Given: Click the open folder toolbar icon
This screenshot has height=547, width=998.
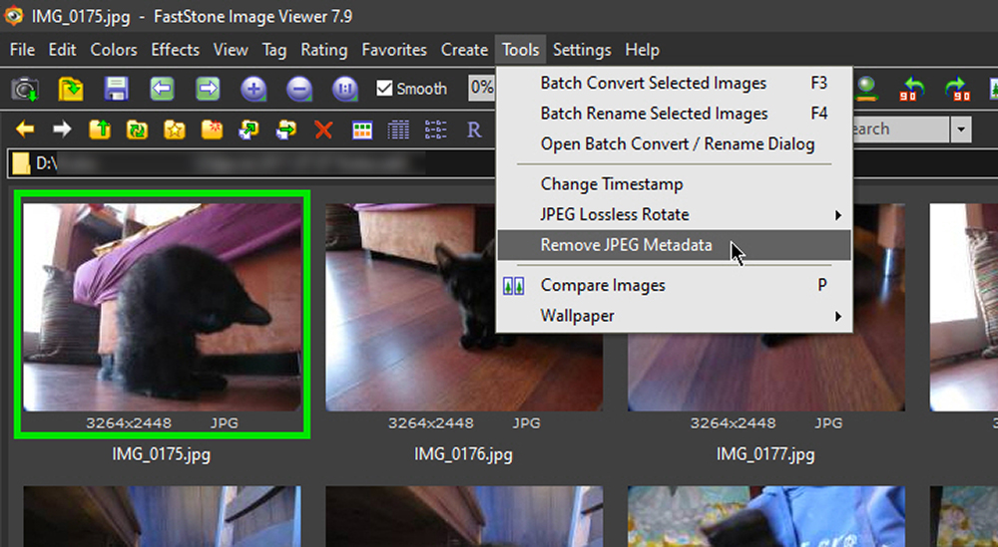Looking at the screenshot, I should [x=71, y=90].
